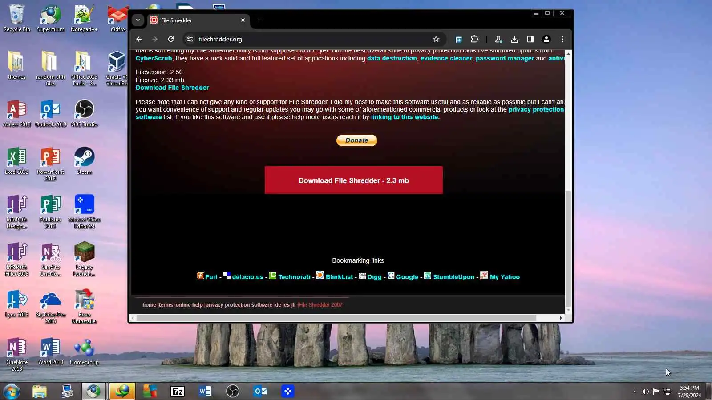Close the File Shredder tab
This screenshot has height=400, width=712.
tap(243, 20)
